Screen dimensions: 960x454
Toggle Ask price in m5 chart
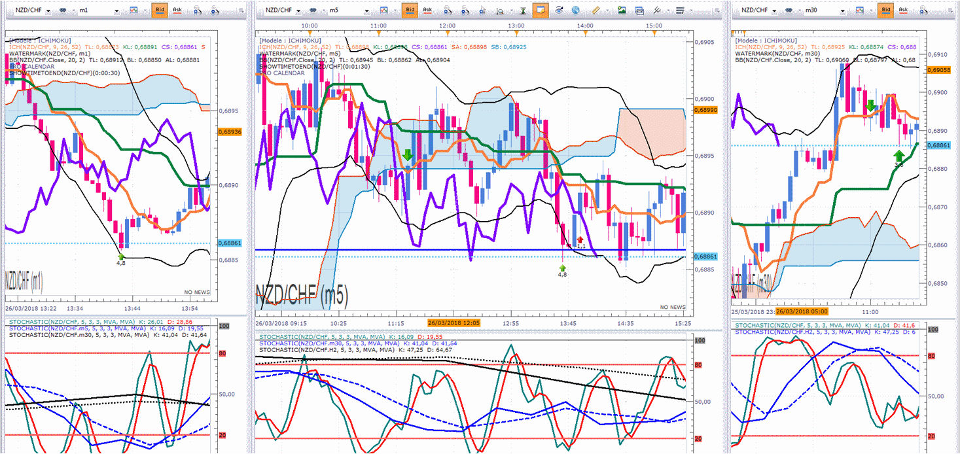point(427,10)
